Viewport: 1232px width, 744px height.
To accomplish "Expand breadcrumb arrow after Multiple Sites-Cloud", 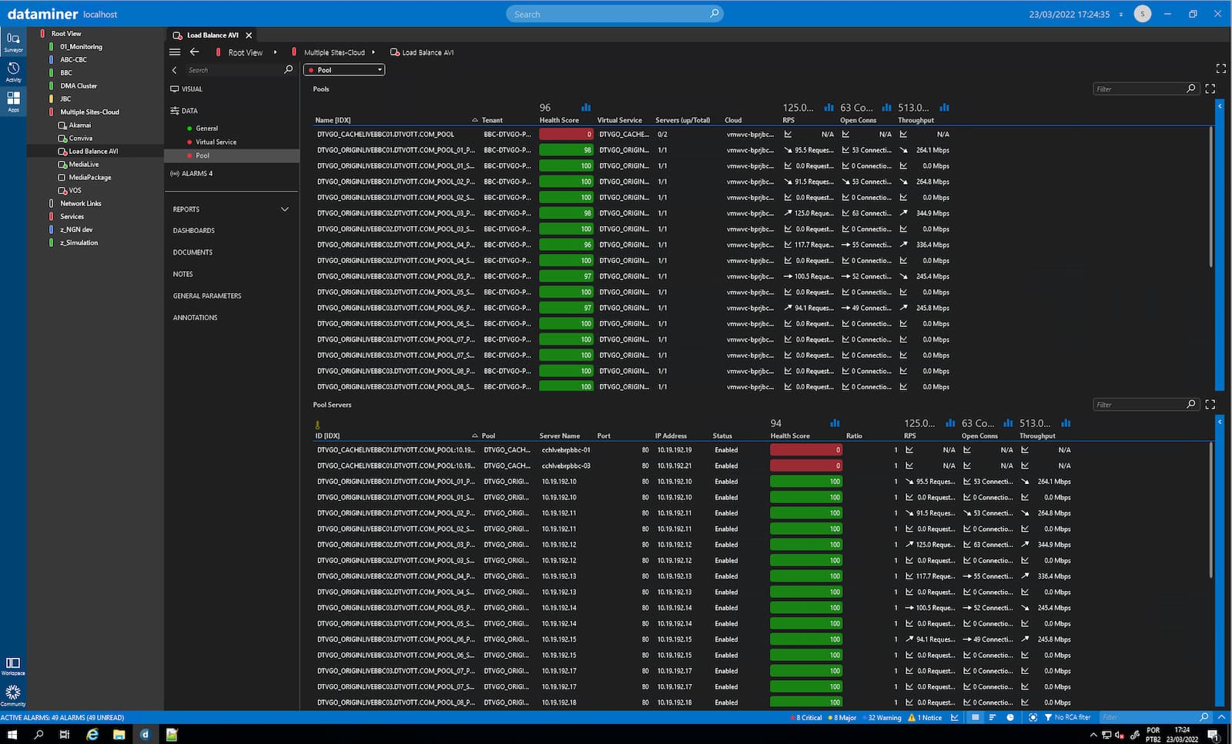I will (x=373, y=52).
